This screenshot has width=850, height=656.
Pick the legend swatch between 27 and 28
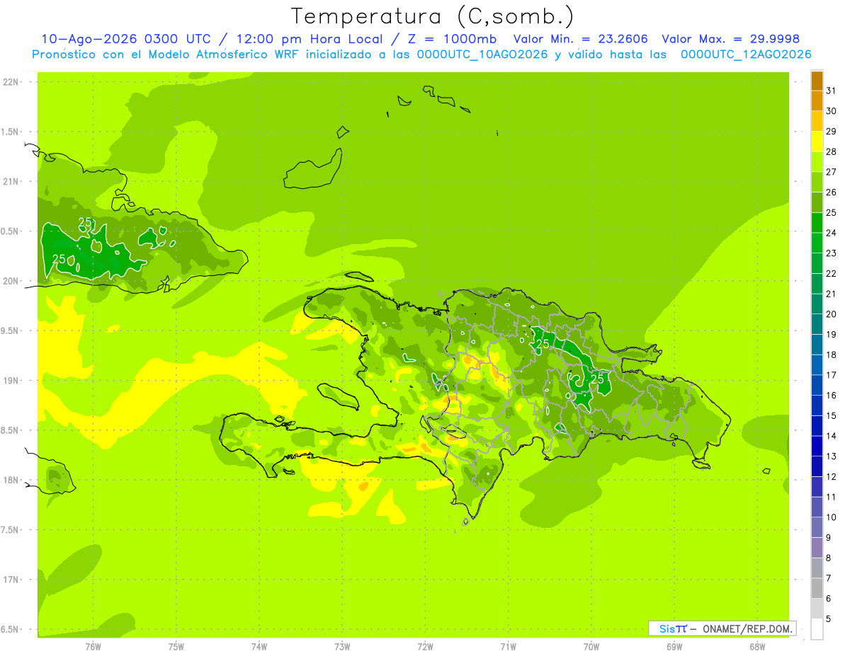click(817, 161)
